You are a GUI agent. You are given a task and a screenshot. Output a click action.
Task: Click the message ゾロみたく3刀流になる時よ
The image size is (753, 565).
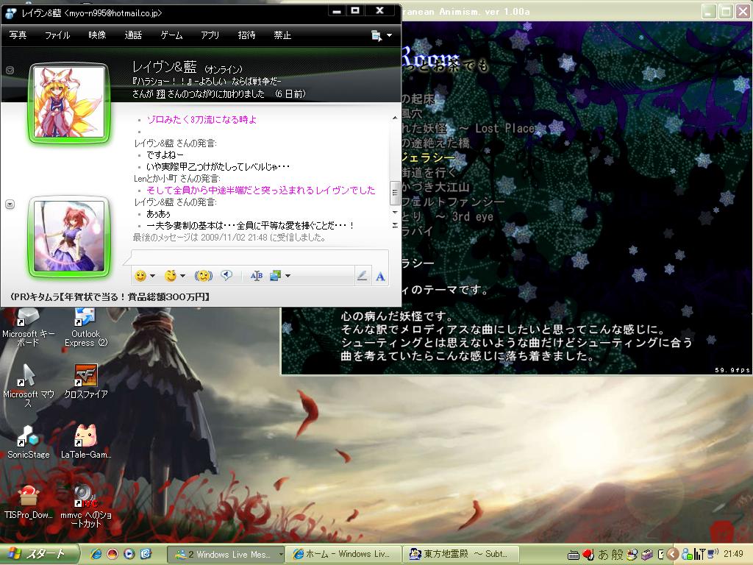click(201, 120)
